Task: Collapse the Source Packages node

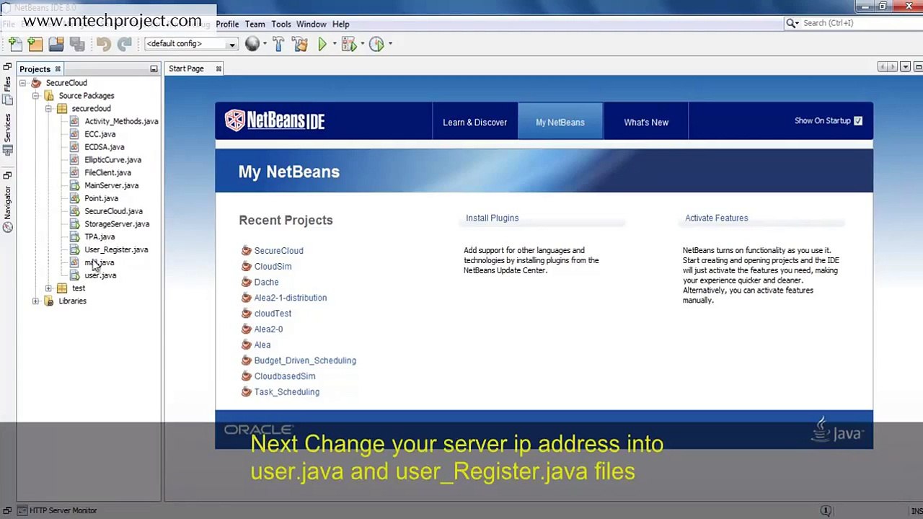Action: point(35,95)
